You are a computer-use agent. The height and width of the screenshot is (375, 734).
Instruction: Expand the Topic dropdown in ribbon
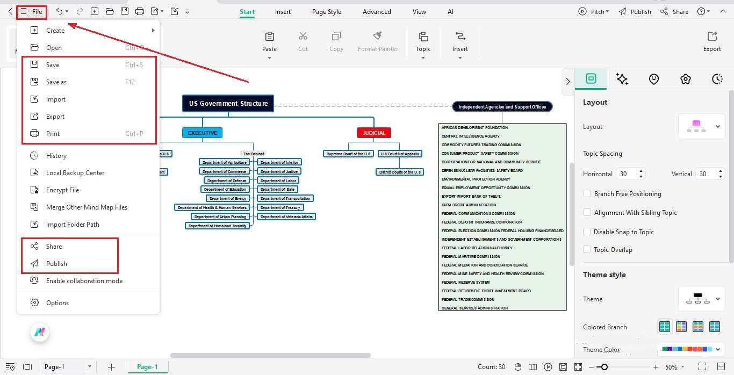point(423,58)
